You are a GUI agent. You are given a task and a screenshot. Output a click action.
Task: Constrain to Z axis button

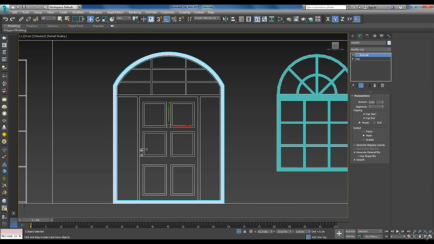click(342, 19)
